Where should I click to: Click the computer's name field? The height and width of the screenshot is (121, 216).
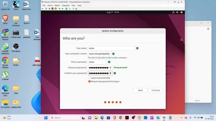point(100,54)
